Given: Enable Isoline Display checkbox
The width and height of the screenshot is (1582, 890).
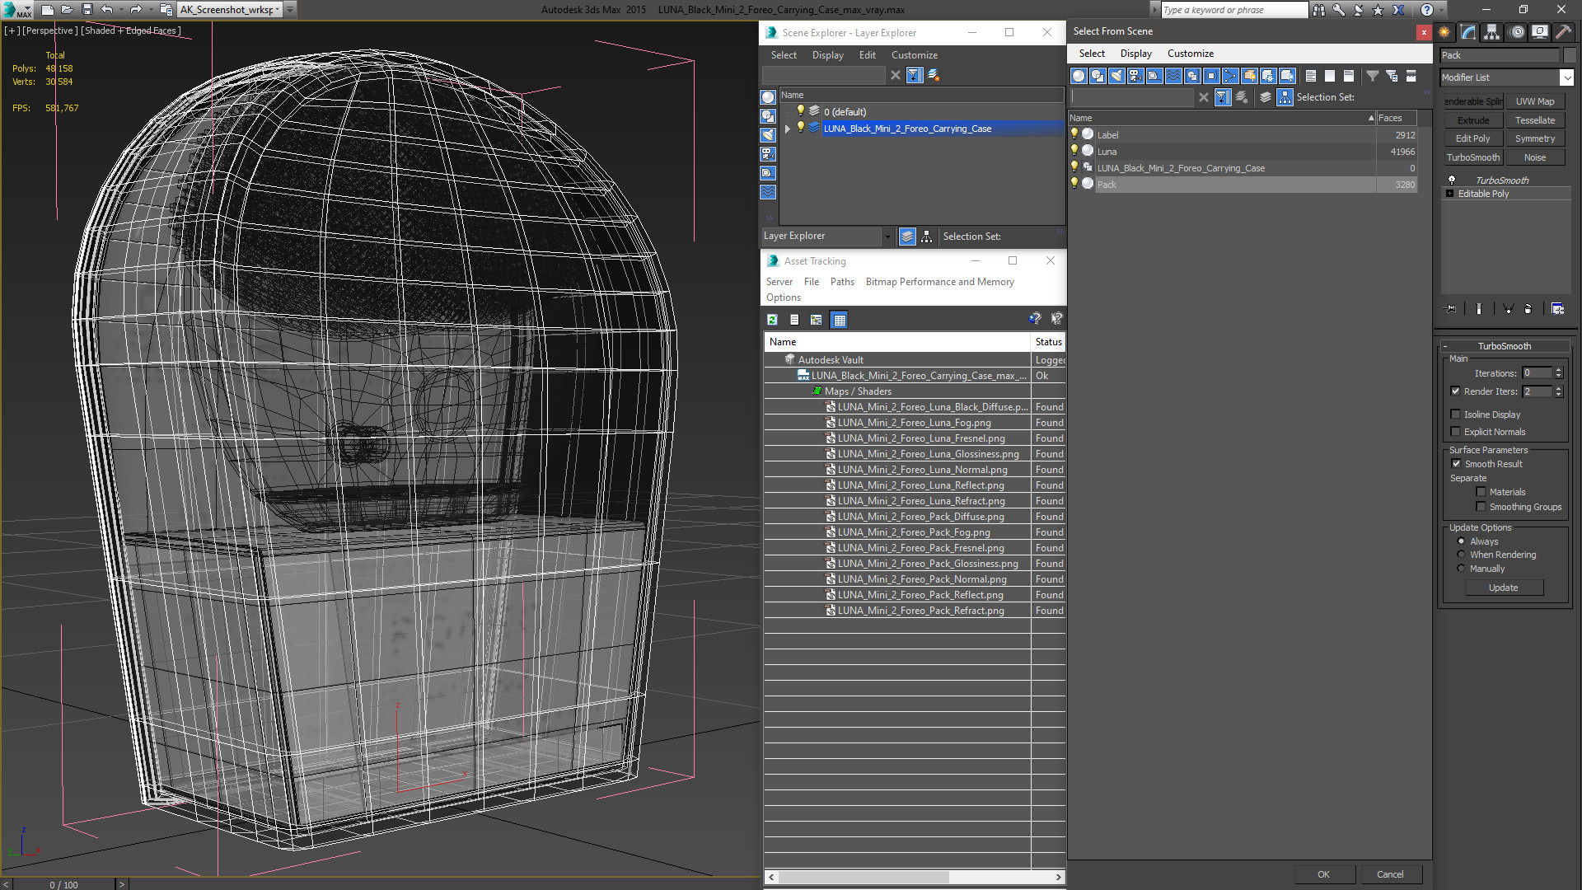Looking at the screenshot, I should pyautogui.click(x=1455, y=415).
